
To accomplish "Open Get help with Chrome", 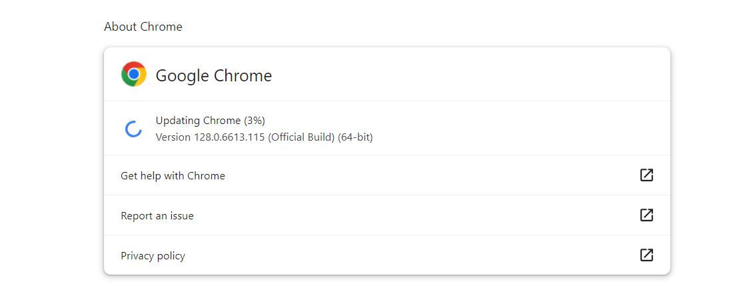I will tap(387, 175).
